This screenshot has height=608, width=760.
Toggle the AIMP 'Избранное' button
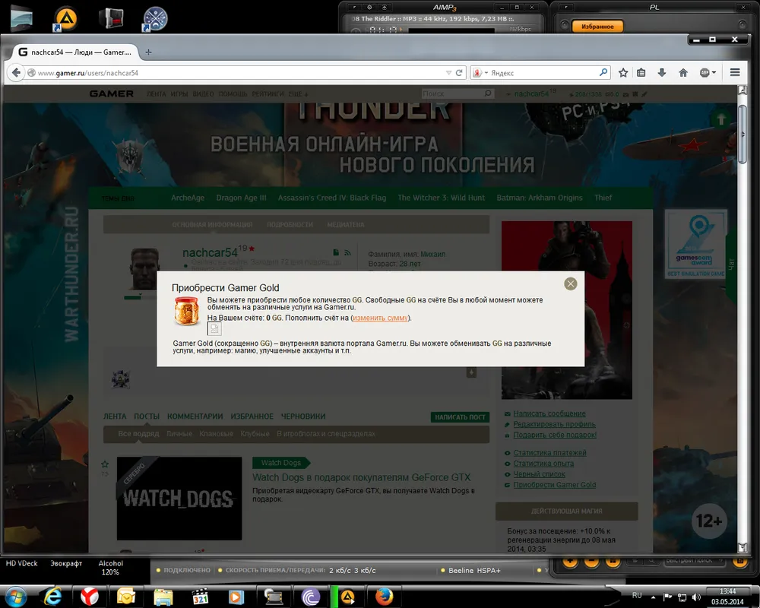point(597,27)
